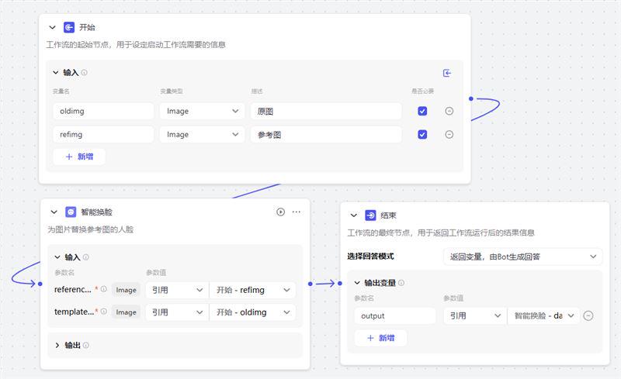The image size is (621, 379).
Task: Click the Image tag of template parameter
Action: pos(126,312)
